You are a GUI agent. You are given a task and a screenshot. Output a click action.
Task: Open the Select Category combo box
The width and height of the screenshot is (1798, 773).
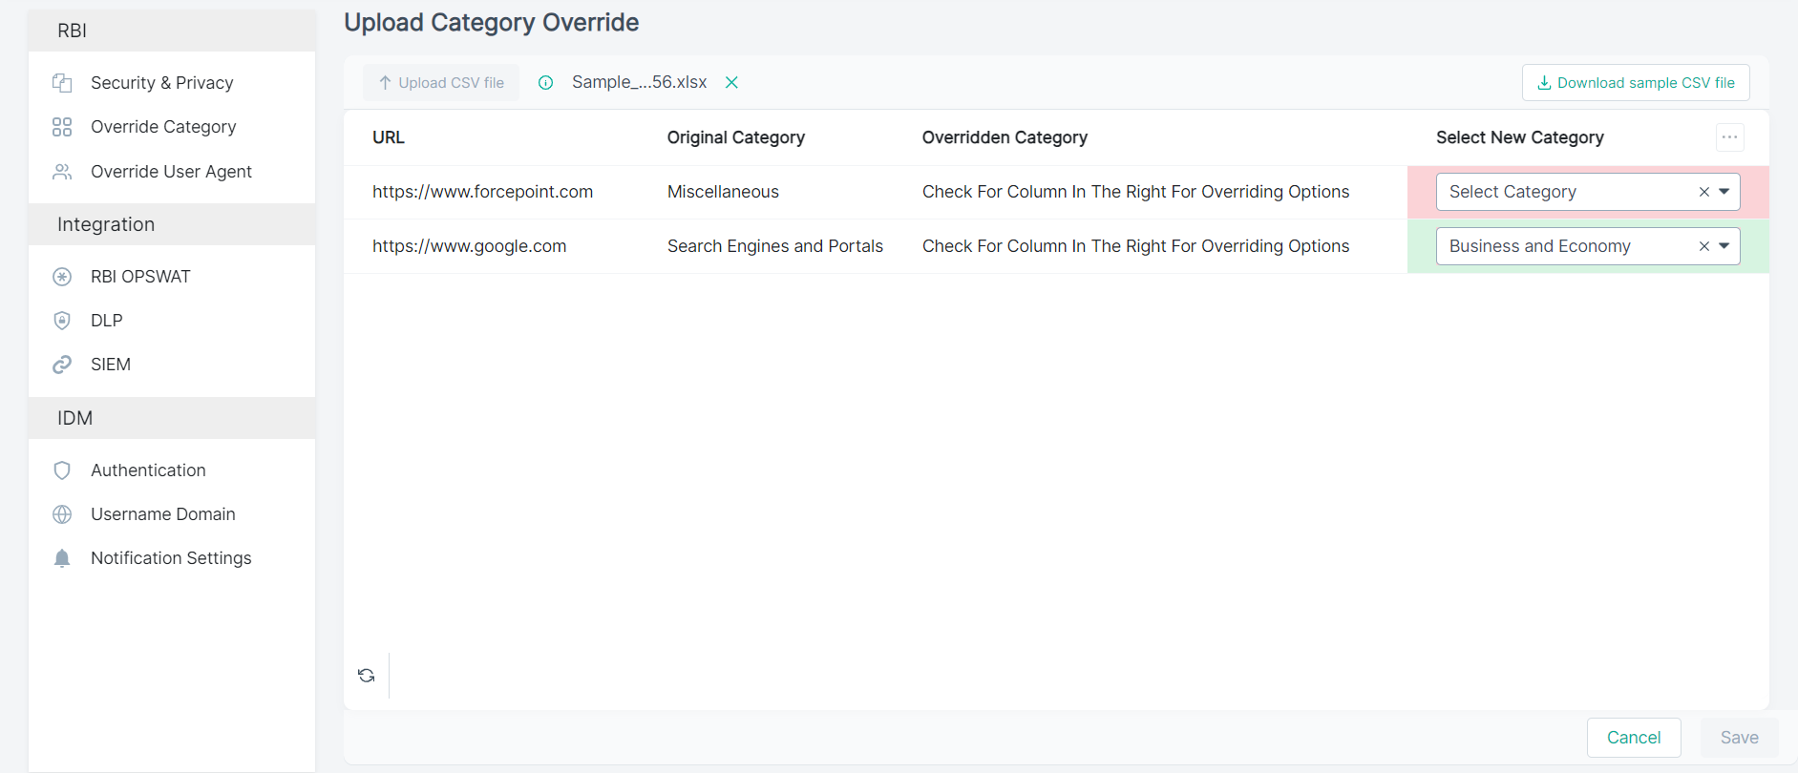point(1588,192)
